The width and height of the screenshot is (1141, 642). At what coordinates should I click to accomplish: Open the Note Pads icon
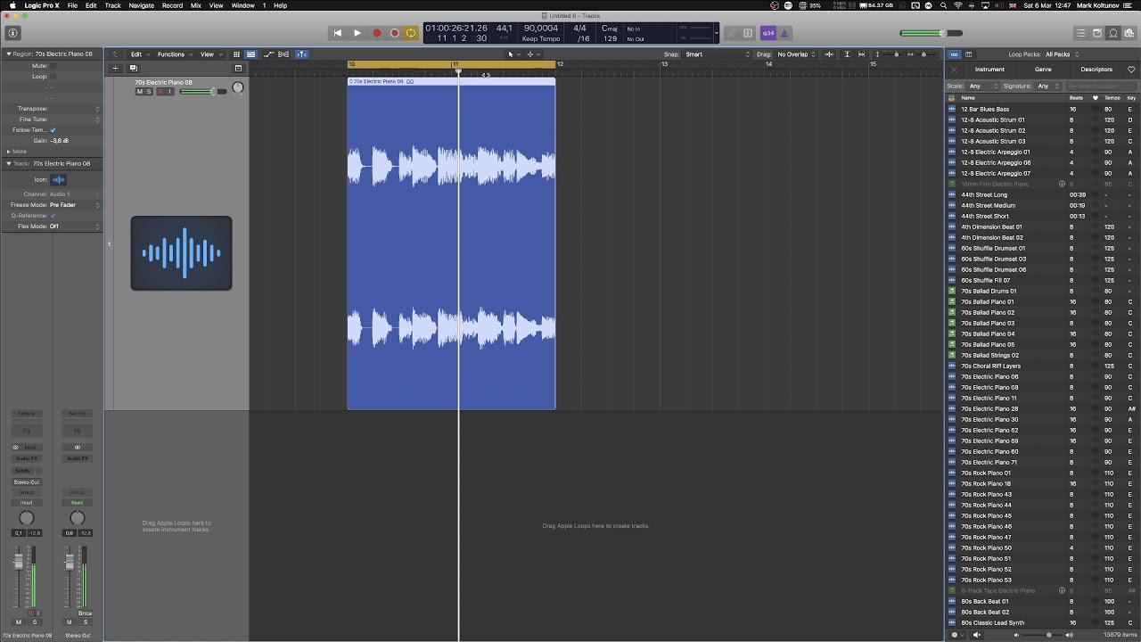[x=1097, y=33]
